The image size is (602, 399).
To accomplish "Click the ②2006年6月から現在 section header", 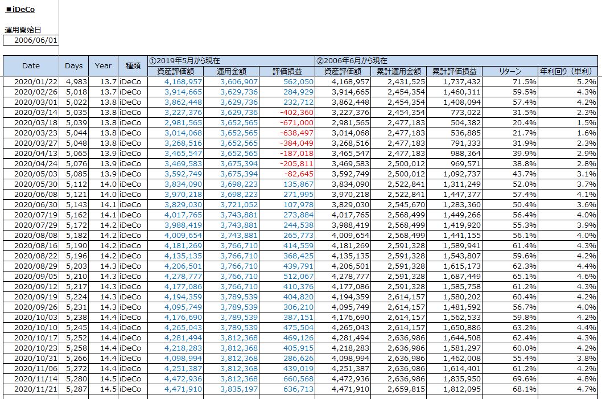I will 352,60.
